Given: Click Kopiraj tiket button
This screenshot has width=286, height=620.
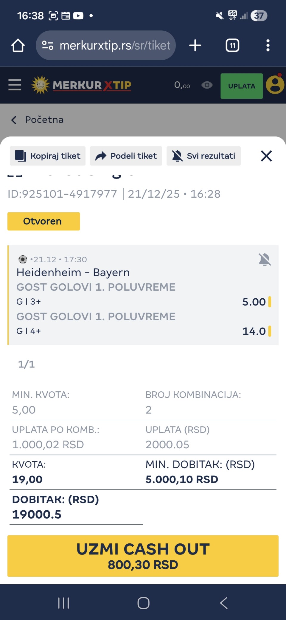Looking at the screenshot, I should [48, 156].
